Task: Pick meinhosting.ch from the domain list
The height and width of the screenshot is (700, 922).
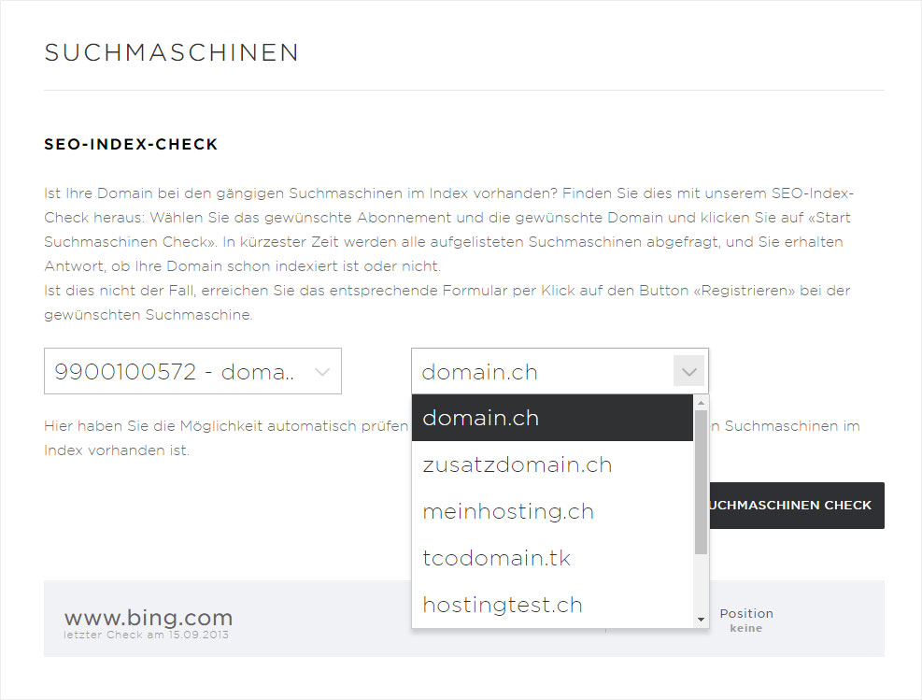Action: pyautogui.click(x=552, y=511)
